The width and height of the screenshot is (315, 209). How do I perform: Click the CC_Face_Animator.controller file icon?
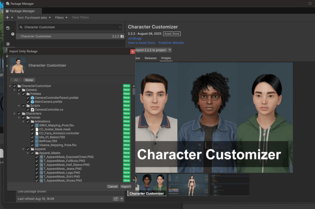click(37, 133)
